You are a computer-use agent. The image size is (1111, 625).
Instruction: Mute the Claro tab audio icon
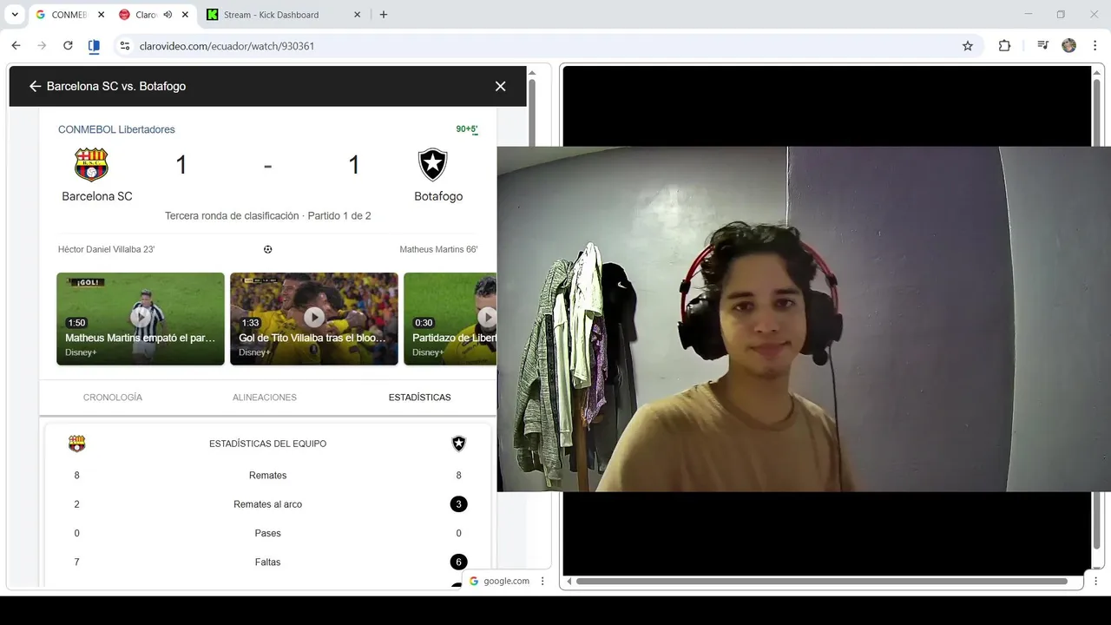[168, 15]
